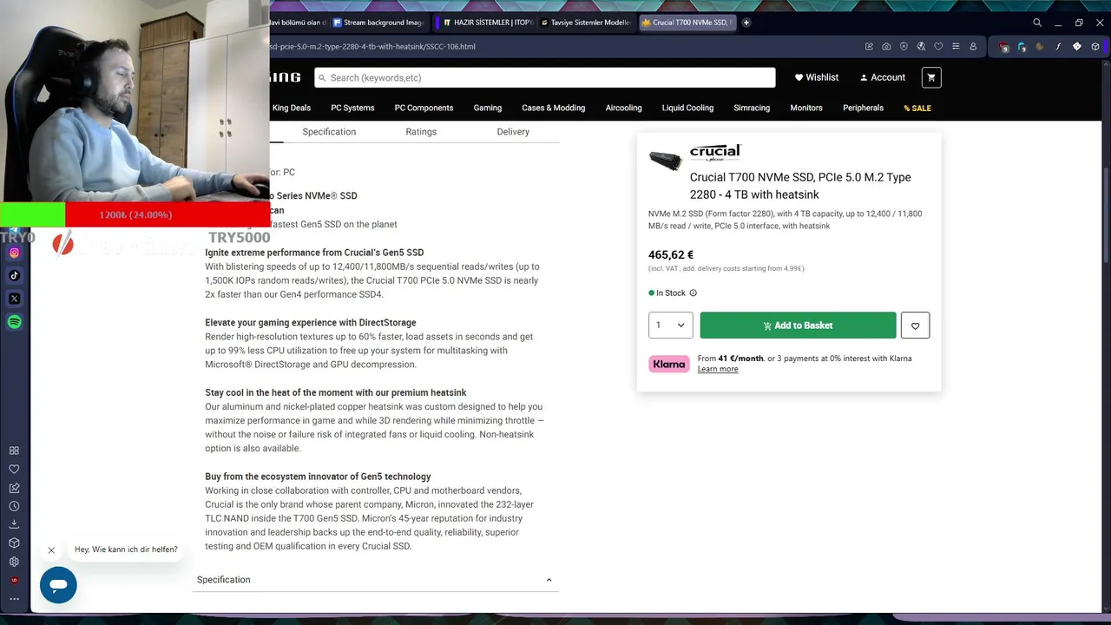Collapse the Specification section
The height and width of the screenshot is (625, 1111).
tap(549, 580)
